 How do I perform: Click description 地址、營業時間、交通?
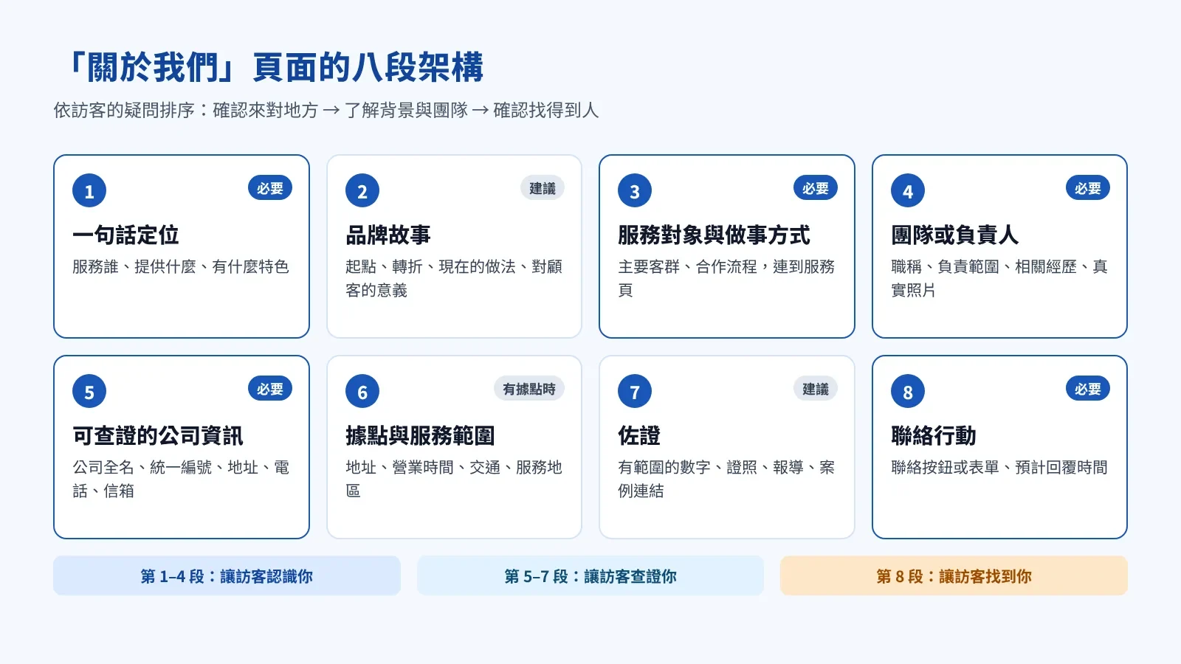pos(454,479)
